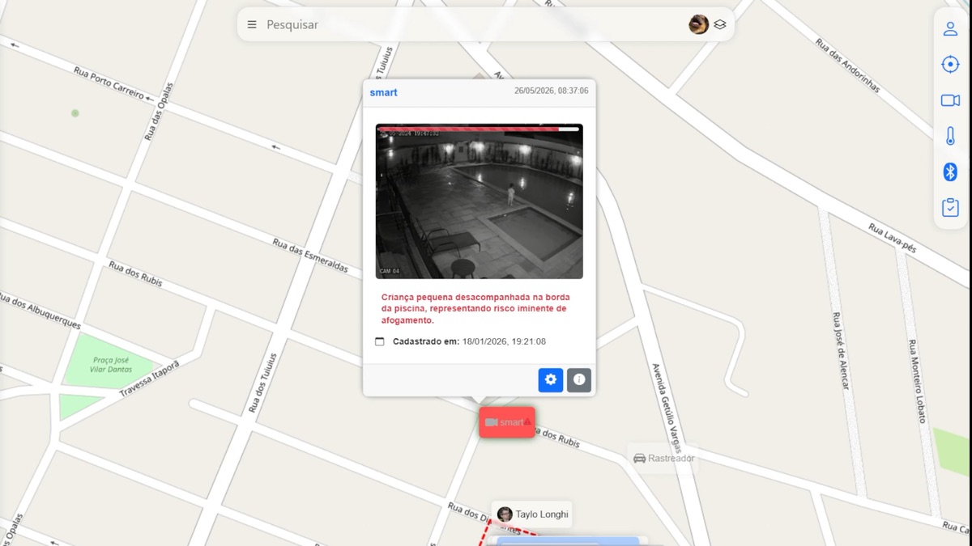Screen dimensions: 972x546
Task: Open the clipboard checklist sidebar icon
Action: point(950,207)
